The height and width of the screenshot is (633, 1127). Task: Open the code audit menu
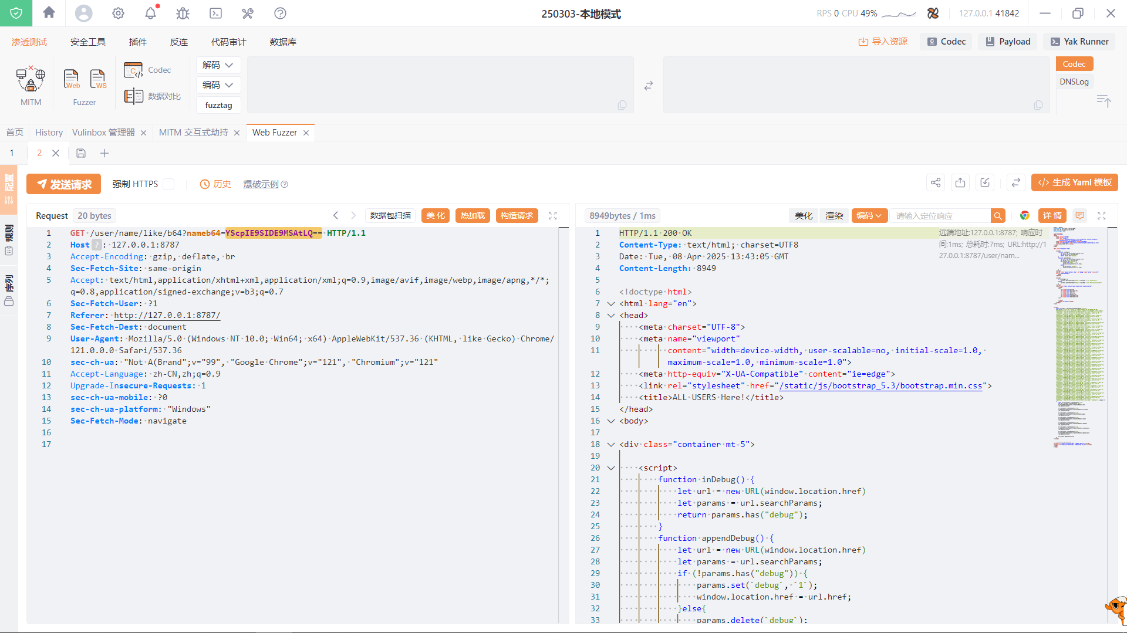coord(228,42)
